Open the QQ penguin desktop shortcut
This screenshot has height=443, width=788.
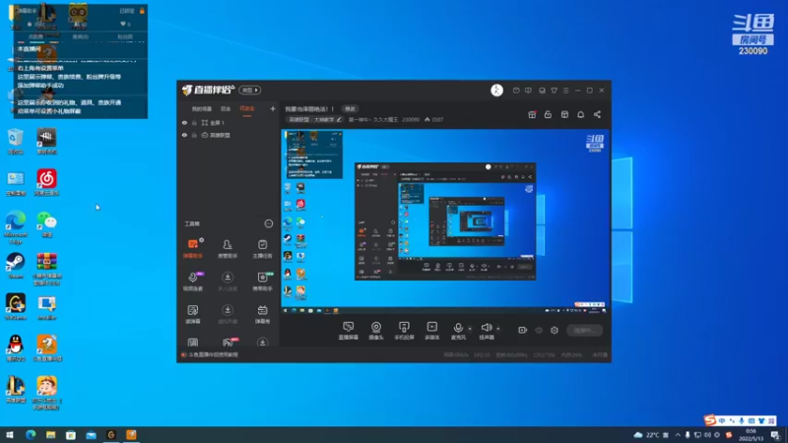point(16,348)
